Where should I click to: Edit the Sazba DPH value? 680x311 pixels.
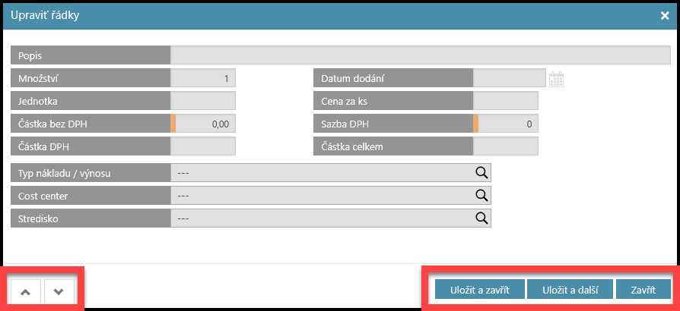click(x=507, y=124)
